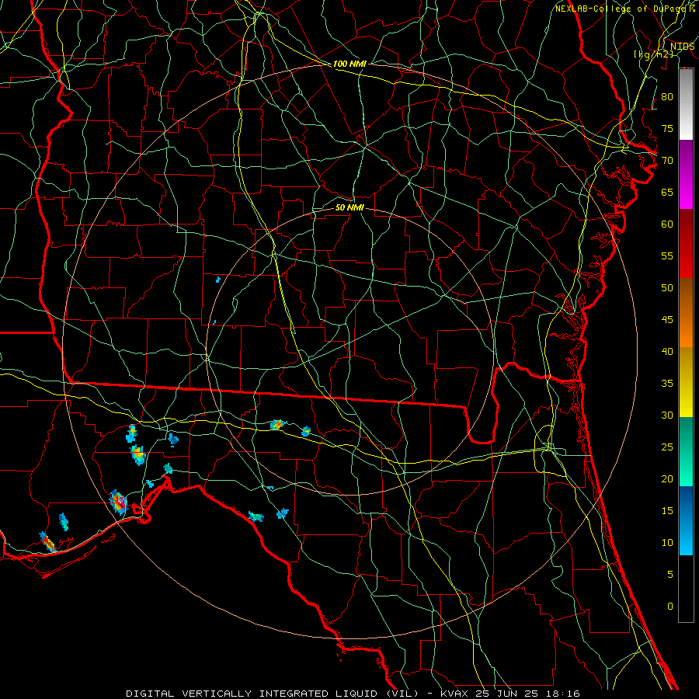Click the 45 value on the VIL scale
The height and width of the screenshot is (699, 699).
click(667, 320)
